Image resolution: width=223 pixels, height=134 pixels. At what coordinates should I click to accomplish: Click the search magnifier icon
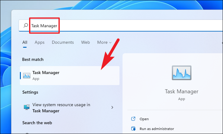click(x=26, y=25)
